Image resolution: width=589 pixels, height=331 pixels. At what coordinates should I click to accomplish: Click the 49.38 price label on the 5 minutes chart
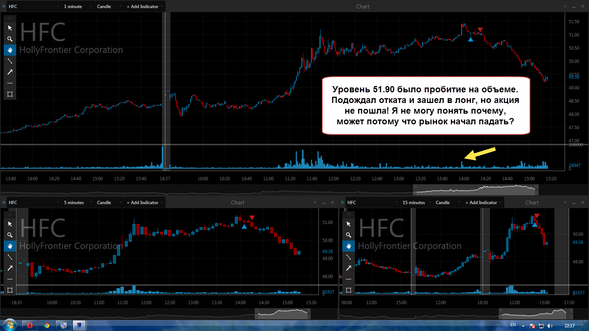coord(327,252)
